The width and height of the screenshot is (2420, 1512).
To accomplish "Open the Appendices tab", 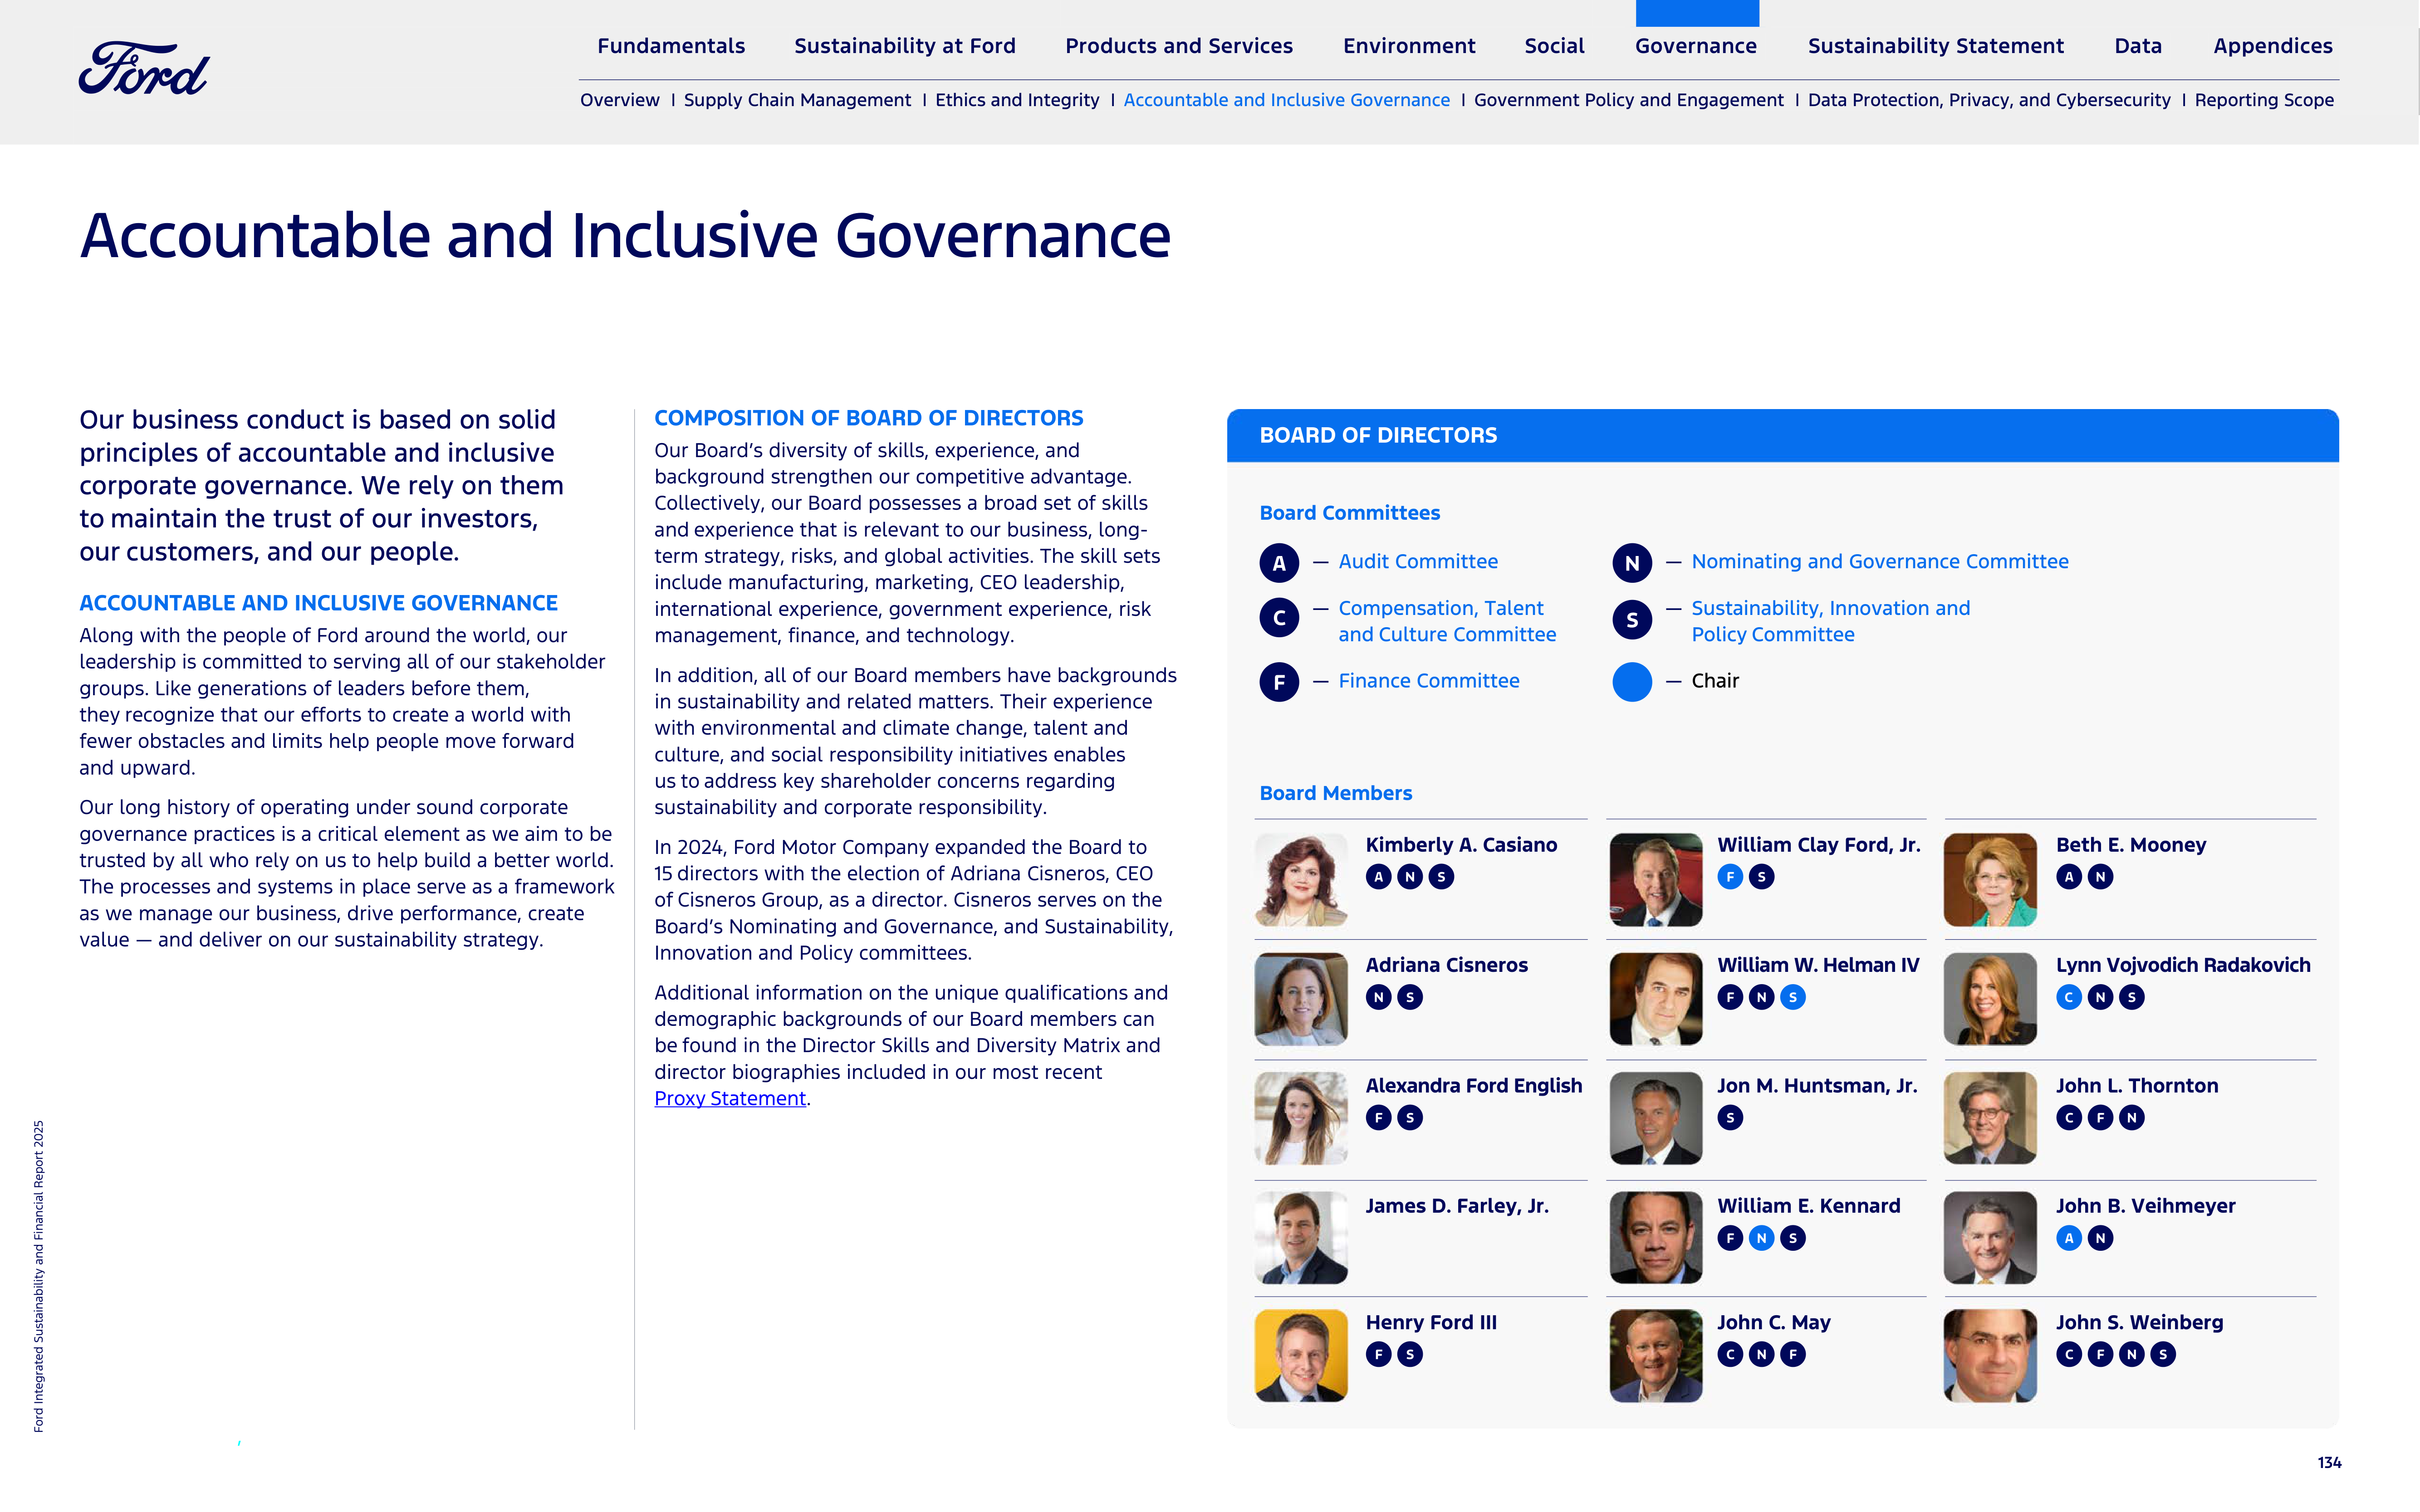I will coord(2272,46).
